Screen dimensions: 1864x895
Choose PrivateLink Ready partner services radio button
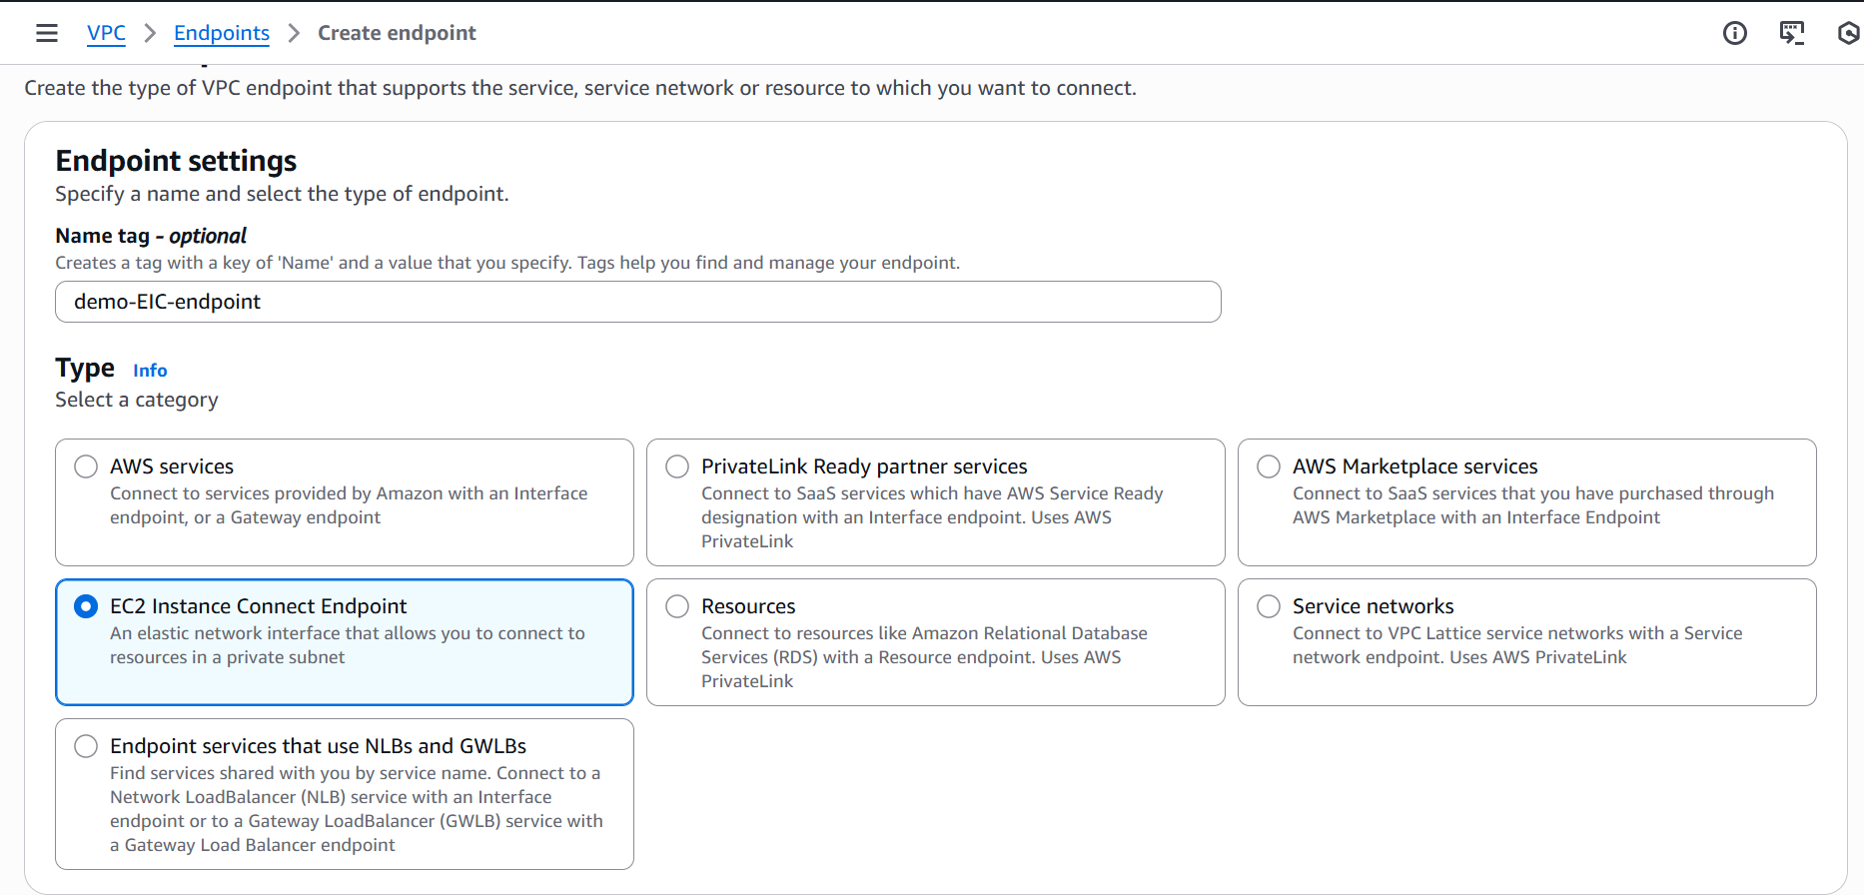pos(677,466)
